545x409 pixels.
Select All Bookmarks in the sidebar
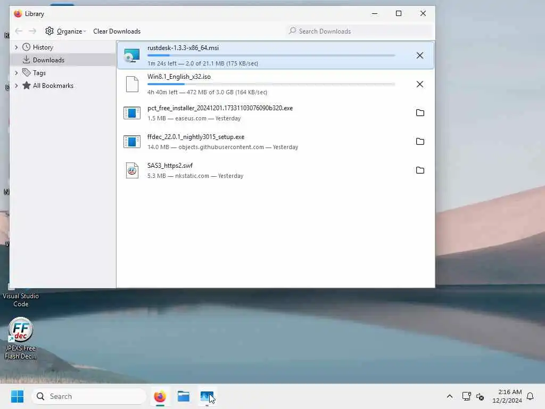pos(53,86)
